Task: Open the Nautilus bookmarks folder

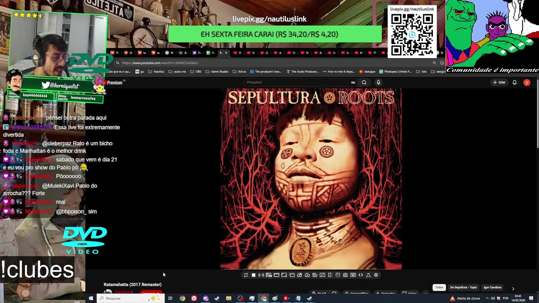Action: 156,72
